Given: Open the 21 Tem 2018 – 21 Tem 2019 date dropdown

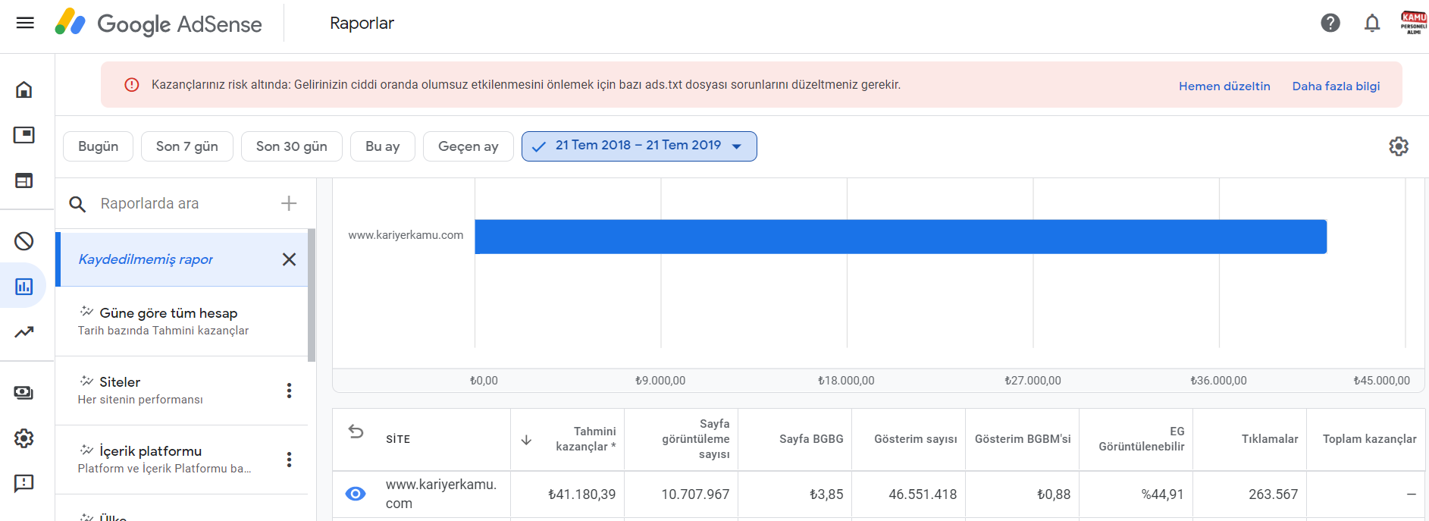Looking at the screenshot, I should (639, 146).
